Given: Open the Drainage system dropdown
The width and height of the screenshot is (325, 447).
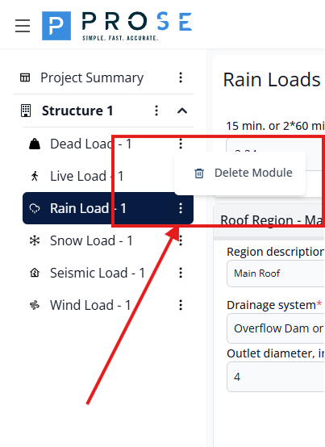Looking at the screenshot, I should pos(276,328).
